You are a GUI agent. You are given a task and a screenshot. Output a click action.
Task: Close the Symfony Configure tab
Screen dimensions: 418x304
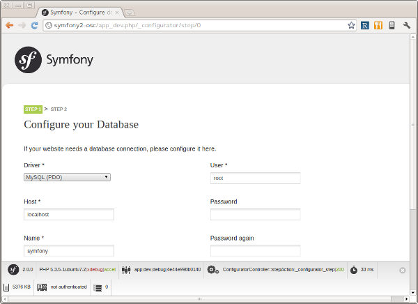coord(117,13)
